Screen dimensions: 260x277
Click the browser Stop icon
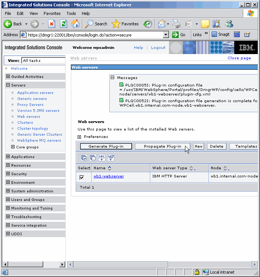coord(51,24)
